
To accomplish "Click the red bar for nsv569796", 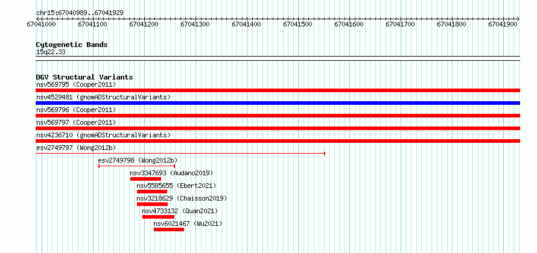I will tap(278, 116).
